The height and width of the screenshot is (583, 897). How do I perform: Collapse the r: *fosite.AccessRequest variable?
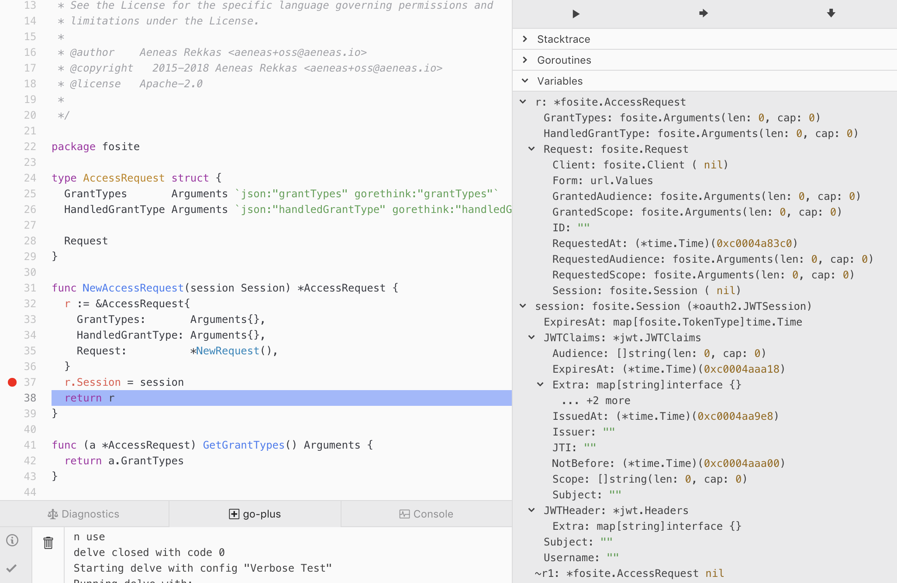(x=522, y=102)
